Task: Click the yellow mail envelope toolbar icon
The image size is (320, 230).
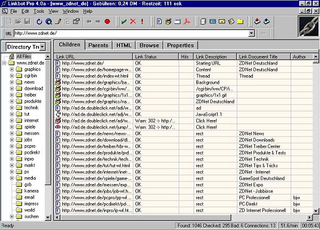Action: coord(222,21)
